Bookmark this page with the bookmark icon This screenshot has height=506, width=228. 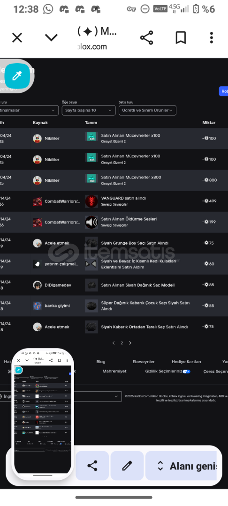181,38
